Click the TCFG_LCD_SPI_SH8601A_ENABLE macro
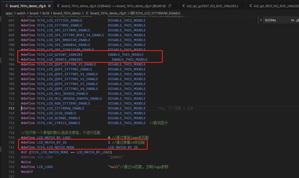The width and height of the screenshot is (299, 178). tap(63, 45)
